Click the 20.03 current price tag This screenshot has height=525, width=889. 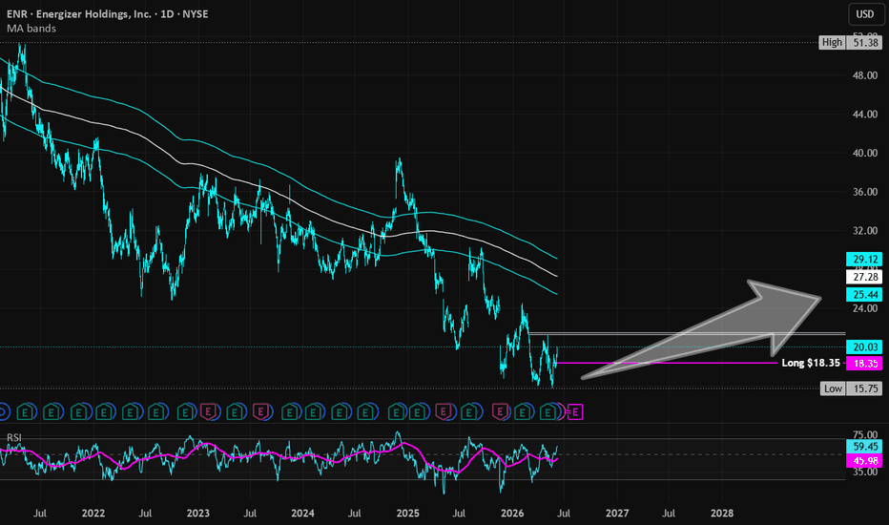pos(864,346)
